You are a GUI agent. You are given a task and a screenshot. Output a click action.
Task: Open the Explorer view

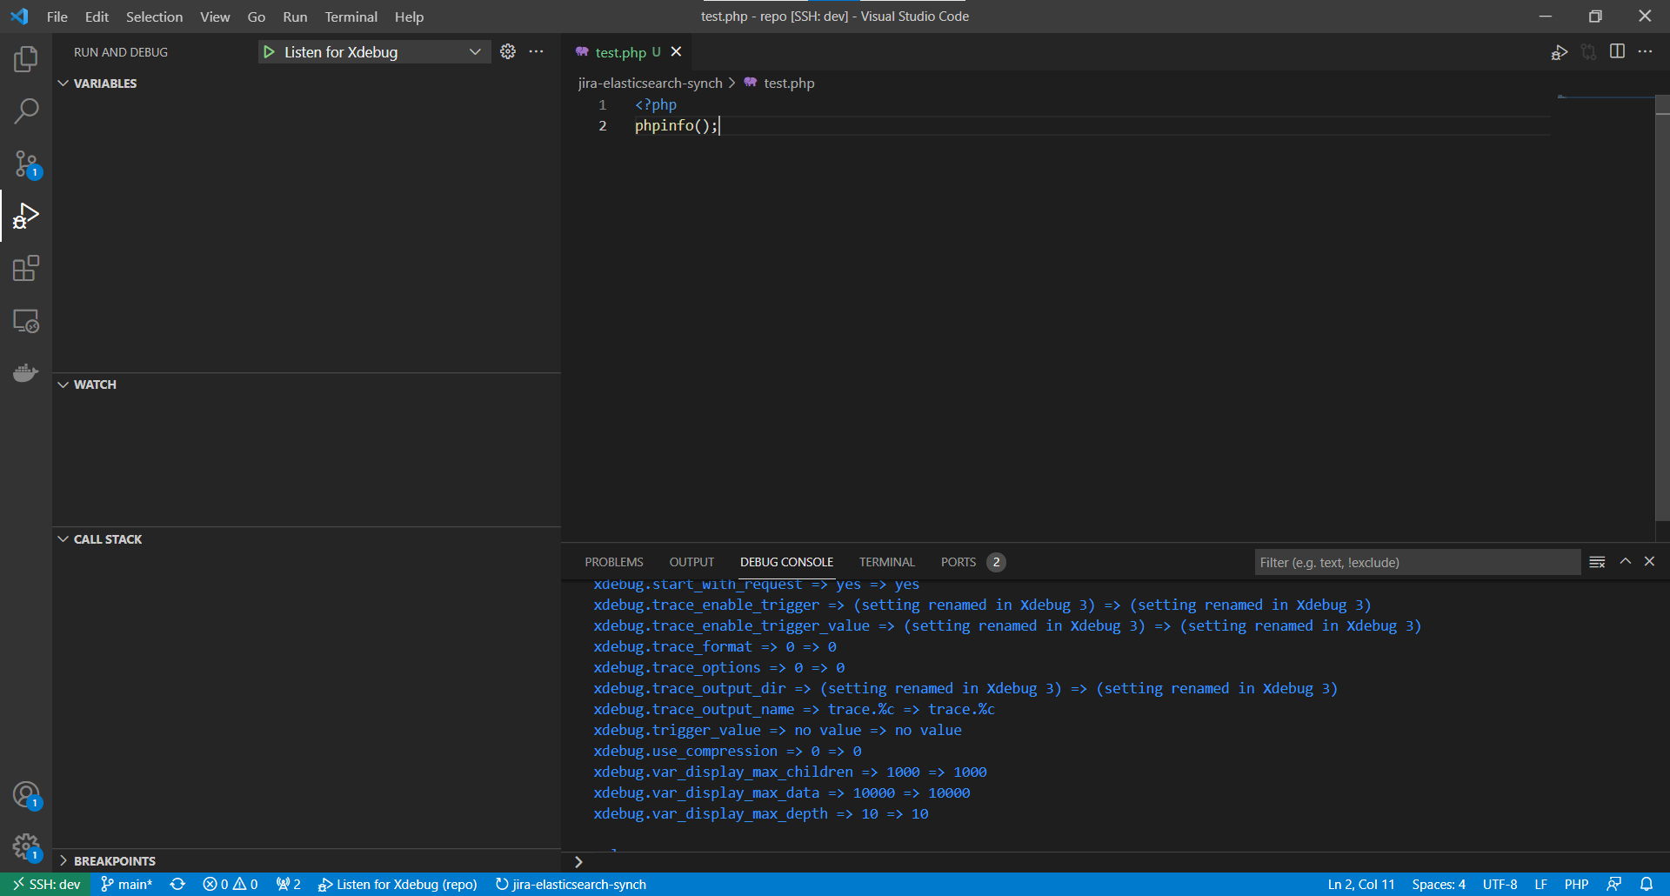(x=26, y=59)
